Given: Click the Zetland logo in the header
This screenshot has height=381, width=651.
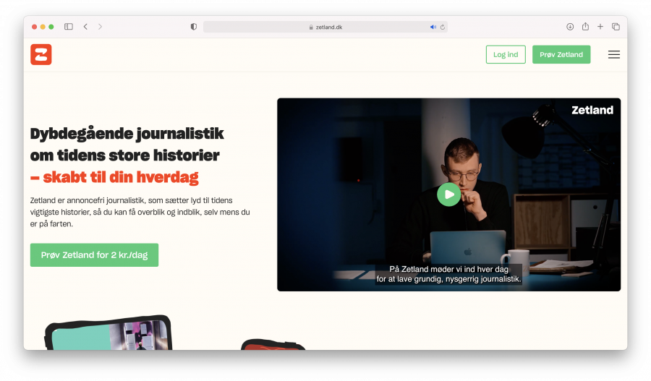Looking at the screenshot, I should pos(41,54).
